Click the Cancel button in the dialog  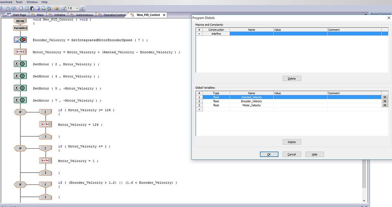292,154
